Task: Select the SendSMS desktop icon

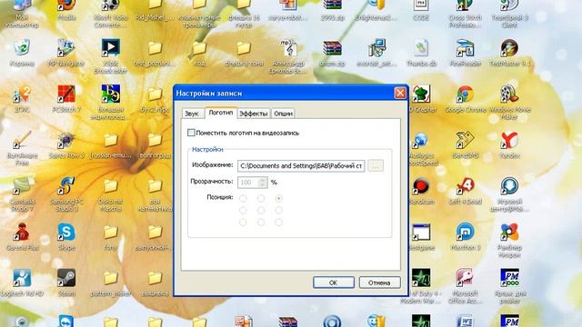Action: [x=465, y=145]
